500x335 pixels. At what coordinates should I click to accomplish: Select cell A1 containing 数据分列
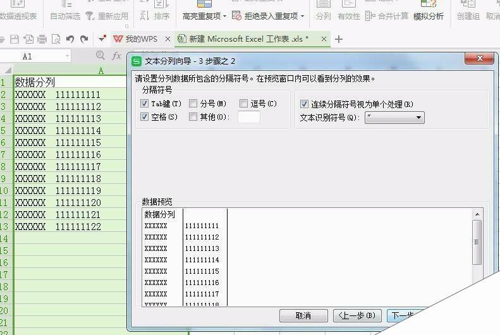click(70, 82)
